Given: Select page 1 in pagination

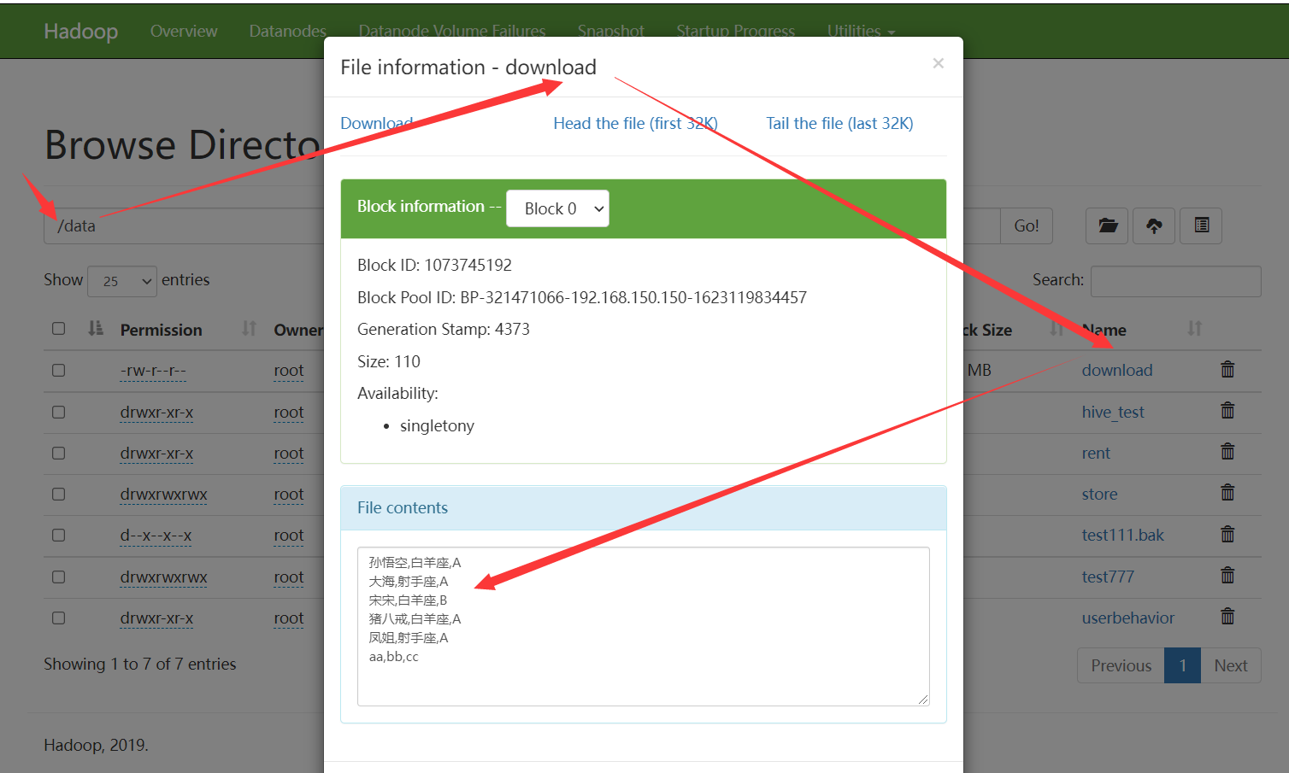Looking at the screenshot, I should (x=1183, y=665).
